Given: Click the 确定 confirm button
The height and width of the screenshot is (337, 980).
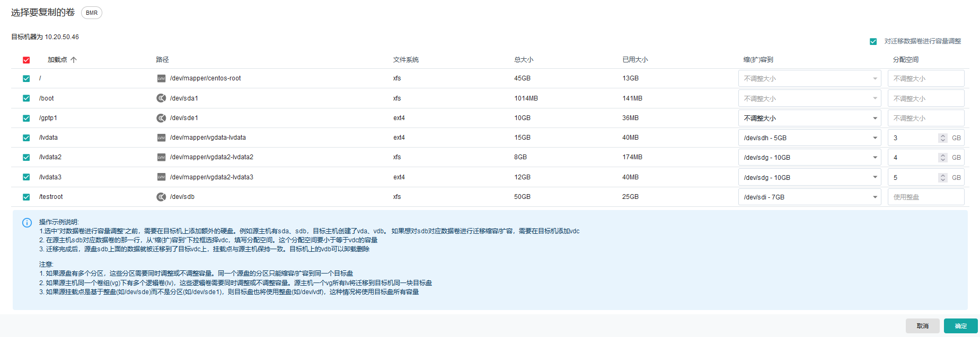Looking at the screenshot, I should pyautogui.click(x=960, y=326).
